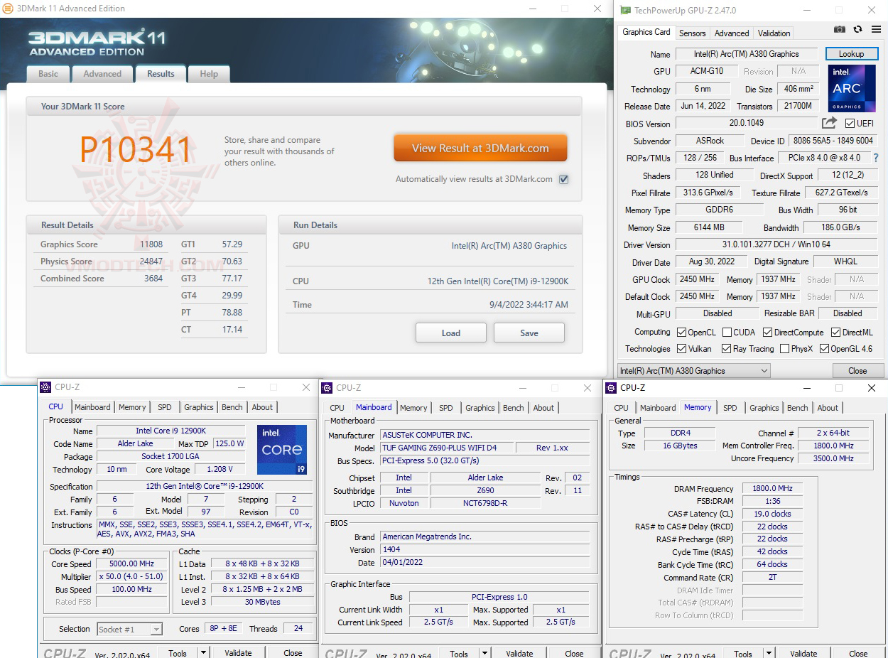
Task: Click the CPU-Z Mainboard window title icon
Action: [x=327, y=388]
